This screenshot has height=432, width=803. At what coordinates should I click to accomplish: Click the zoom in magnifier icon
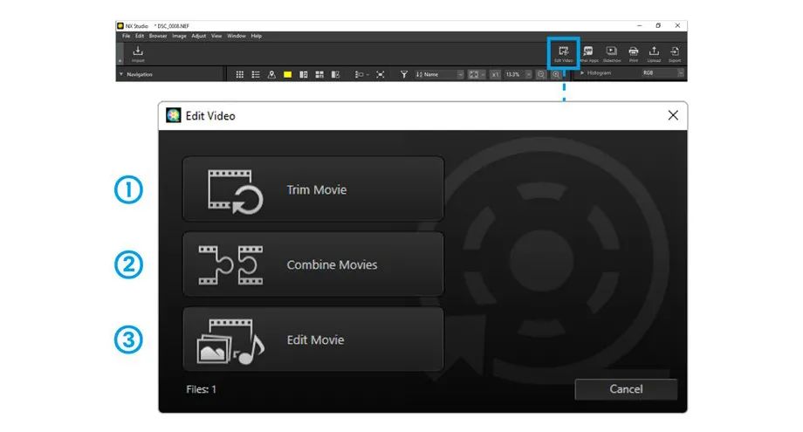tap(556, 75)
